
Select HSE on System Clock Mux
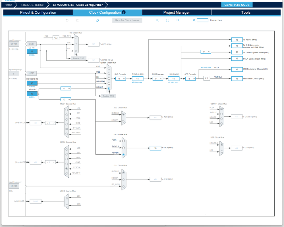pyautogui.click(x=109, y=74)
